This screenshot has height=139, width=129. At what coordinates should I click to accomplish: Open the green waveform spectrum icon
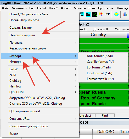coord(95,14)
